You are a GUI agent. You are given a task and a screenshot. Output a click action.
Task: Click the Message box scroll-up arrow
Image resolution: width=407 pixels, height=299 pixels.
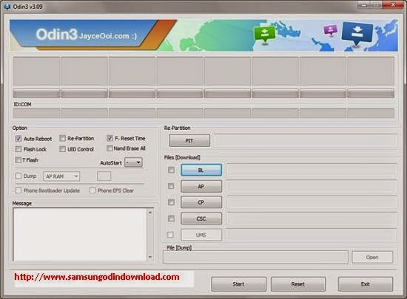click(150, 213)
